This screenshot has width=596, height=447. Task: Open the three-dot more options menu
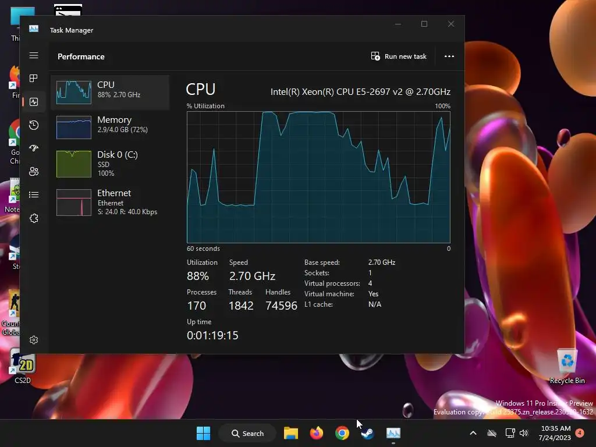click(449, 56)
